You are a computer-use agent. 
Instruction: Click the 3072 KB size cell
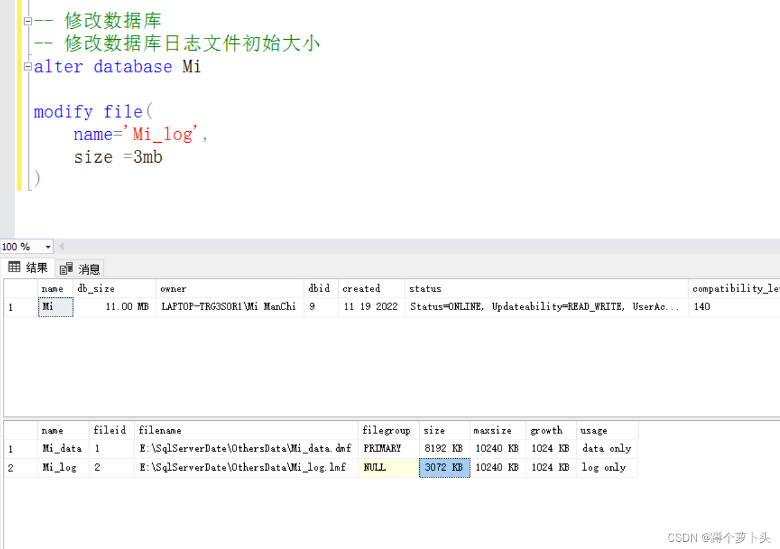coord(444,468)
